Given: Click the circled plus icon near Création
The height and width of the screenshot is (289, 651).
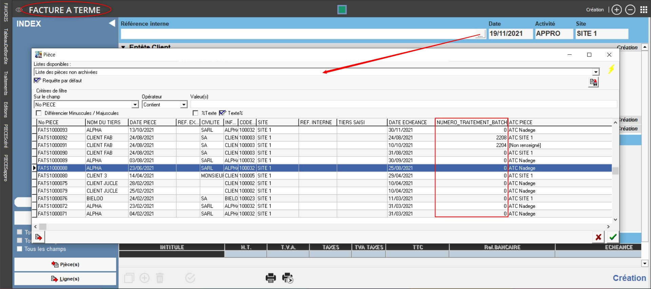Looking at the screenshot, I should [x=616, y=10].
